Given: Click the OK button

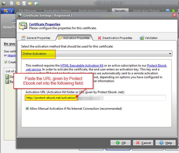Looking at the screenshot, I should (x=121, y=143).
